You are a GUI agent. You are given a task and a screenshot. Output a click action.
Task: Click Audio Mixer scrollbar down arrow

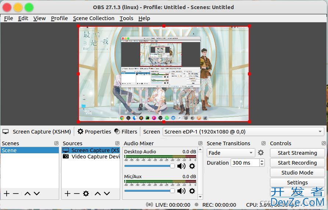(x=200, y=196)
